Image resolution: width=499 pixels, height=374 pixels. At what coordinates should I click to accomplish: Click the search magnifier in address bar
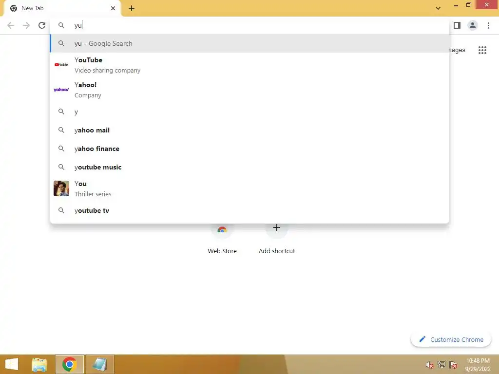(61, 25)
